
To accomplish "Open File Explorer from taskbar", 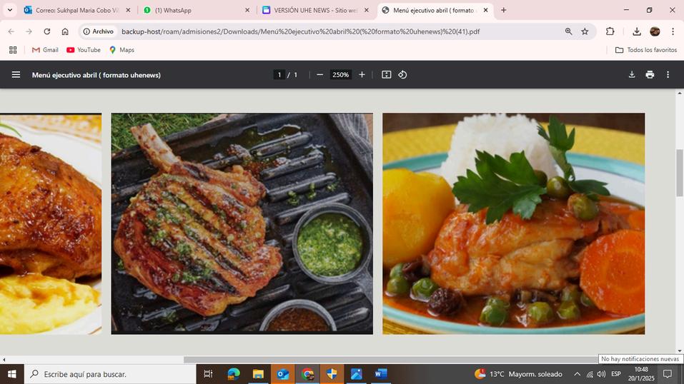I will 258,374.
